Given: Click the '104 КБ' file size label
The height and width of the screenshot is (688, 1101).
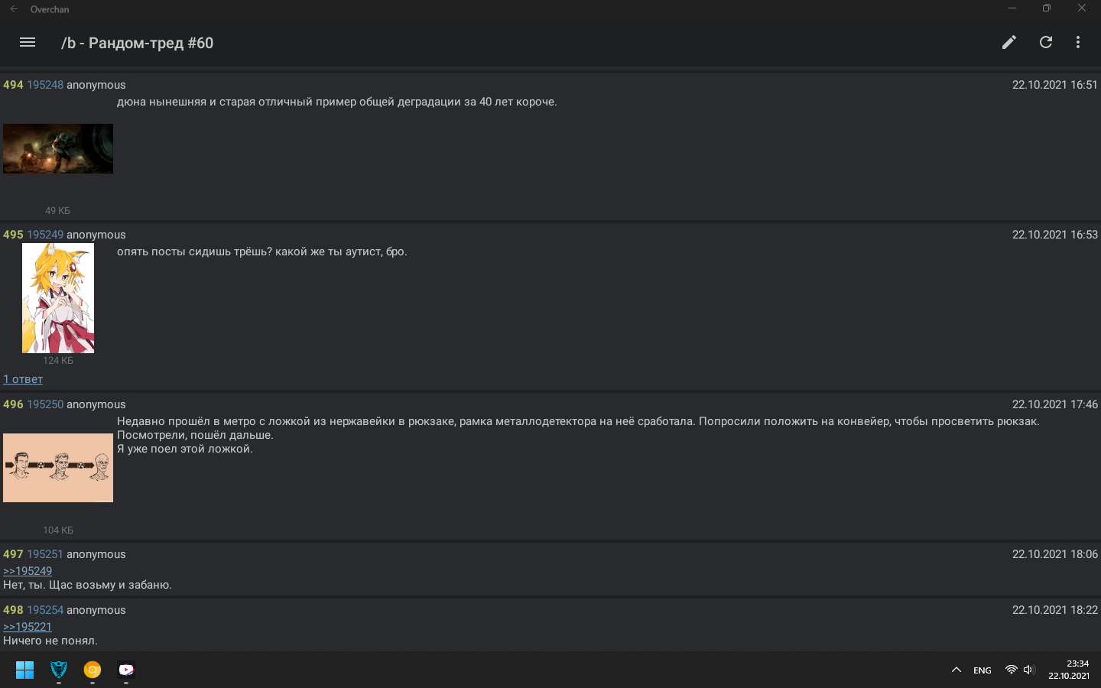Looking at the screenshot, I should pos(58,530).
